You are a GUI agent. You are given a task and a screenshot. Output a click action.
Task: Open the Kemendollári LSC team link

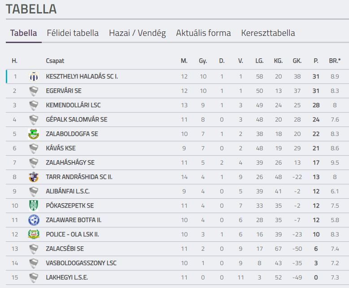(x=73, y=105)
